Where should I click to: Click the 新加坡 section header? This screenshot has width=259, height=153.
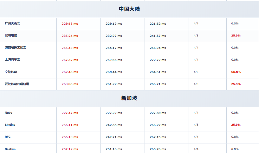click(x=129, y=98)
